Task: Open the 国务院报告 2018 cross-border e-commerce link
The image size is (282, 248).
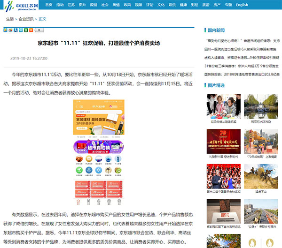Action: [242, 74]
